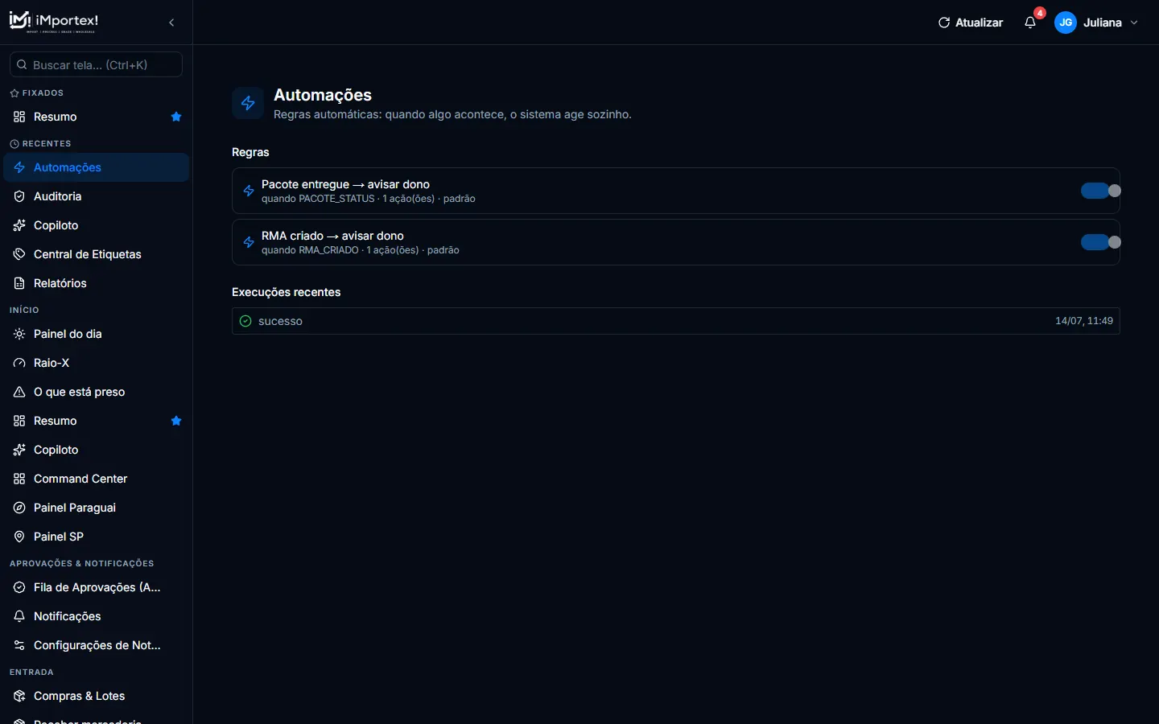1159x724 pixels.
Task: Unpin Resumo star in the Fixados section
Action: [176, 117]
